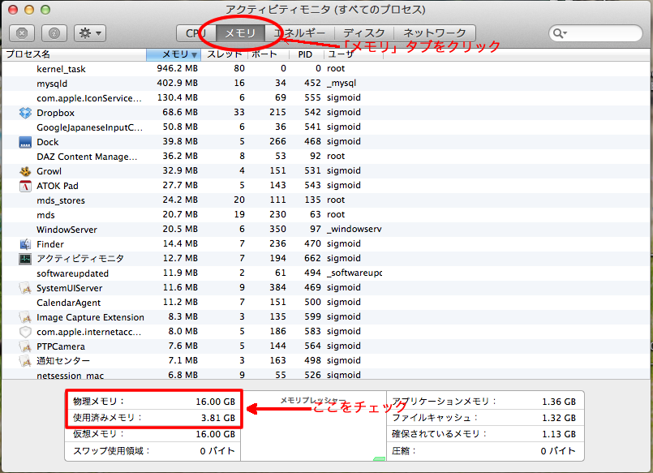Minimize the Activity Monitor window
653x473 pixels.
click(29, 10)
